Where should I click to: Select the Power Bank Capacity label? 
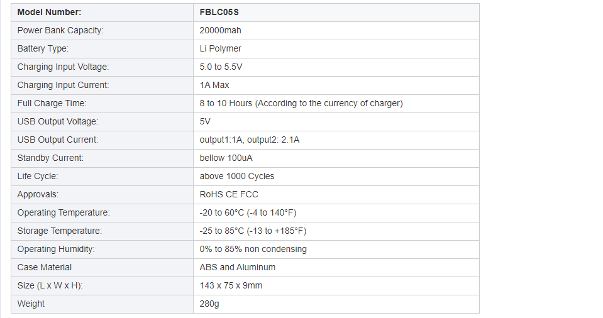tap(60, 30)
